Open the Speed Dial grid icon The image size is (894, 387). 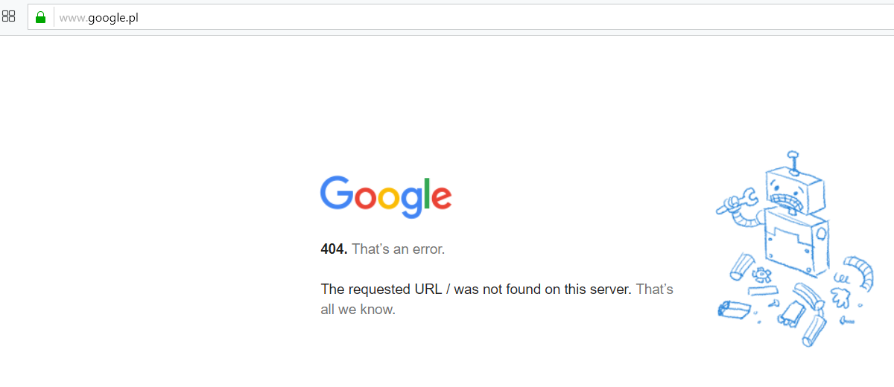(x=9, y=16)
